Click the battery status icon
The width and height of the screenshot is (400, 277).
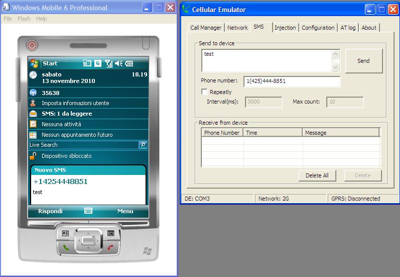coord(129,63)
